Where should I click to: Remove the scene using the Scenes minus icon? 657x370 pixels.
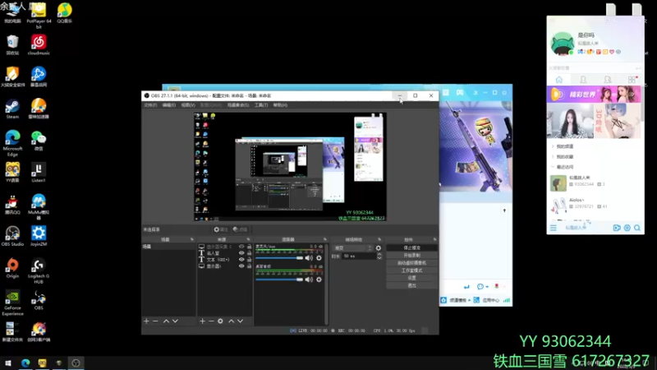pos(155,321)
